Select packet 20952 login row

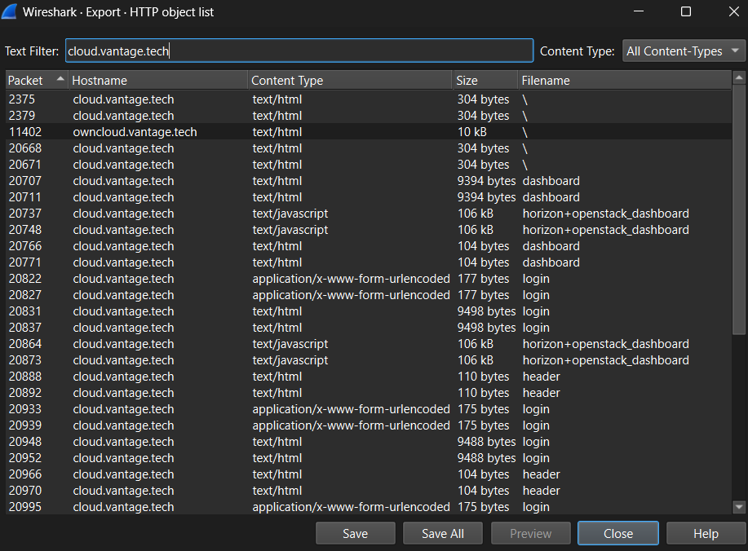pos(368,458)
